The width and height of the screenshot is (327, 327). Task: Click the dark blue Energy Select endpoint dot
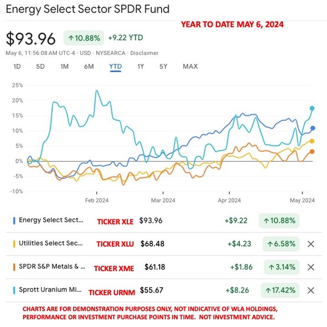tap(312, 128)
